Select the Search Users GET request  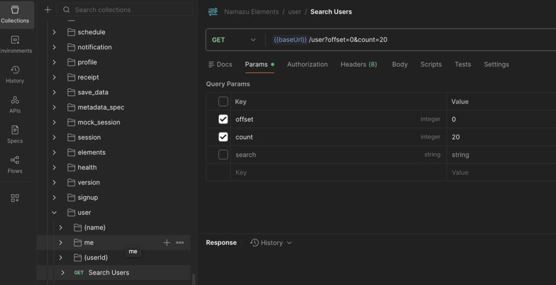[x=109, y=273]
